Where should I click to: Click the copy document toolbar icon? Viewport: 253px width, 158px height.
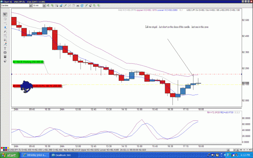pyautogui.click(x=73, y=6)
